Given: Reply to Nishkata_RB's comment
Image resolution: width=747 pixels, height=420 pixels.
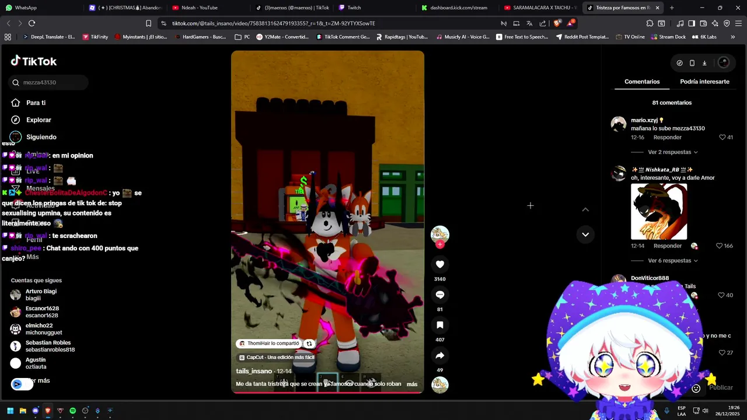Looking at the screenshot, I should (668, 246).
